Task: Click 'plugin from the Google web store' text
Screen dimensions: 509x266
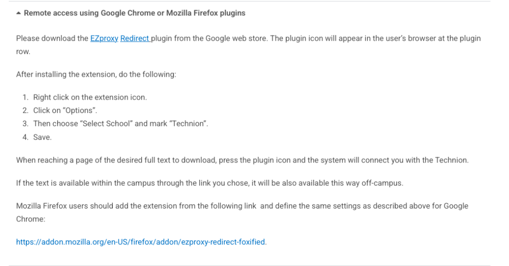Action: (209, 39)
